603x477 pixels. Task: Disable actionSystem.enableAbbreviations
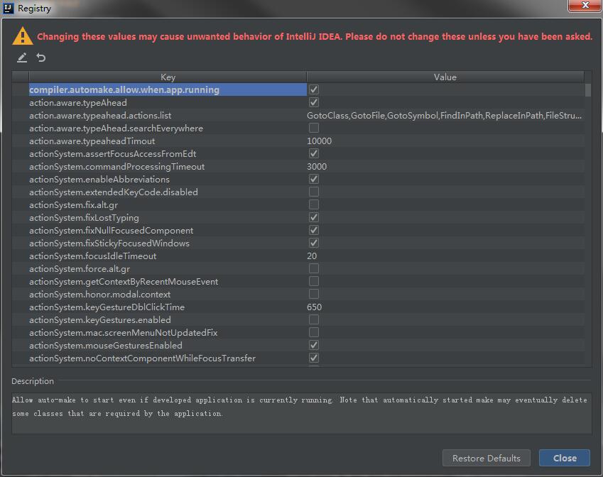(x=313, y=179)
